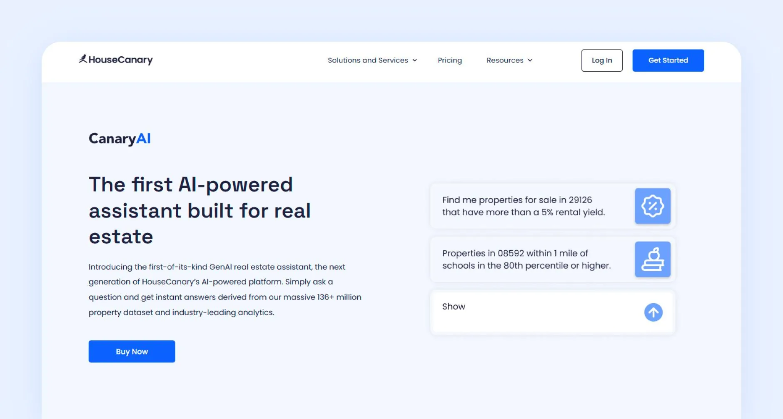Click the HouseCanary bird logo icon
Screen dimensions: 783x419
click(x=83, y=59)
